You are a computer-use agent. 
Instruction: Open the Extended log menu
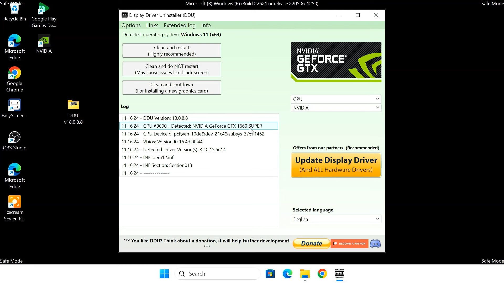click(180, 25)
